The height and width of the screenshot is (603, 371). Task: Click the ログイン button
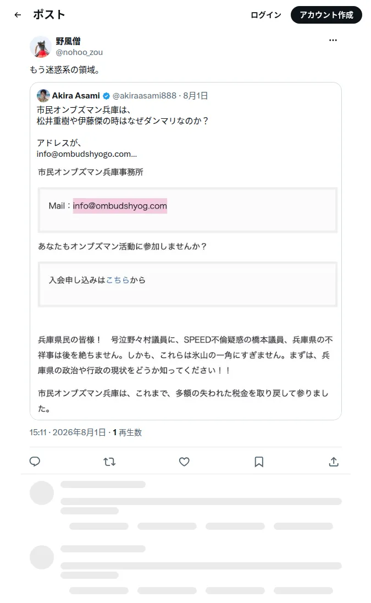tap(266, 15)
